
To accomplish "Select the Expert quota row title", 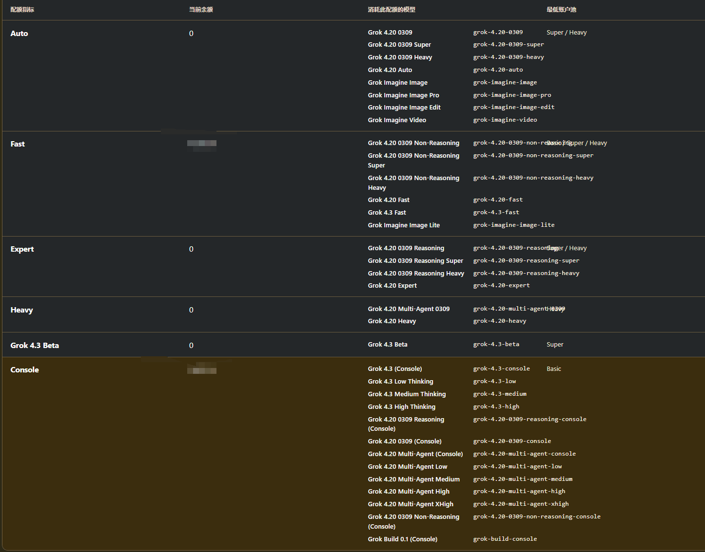I will point(22,249).
